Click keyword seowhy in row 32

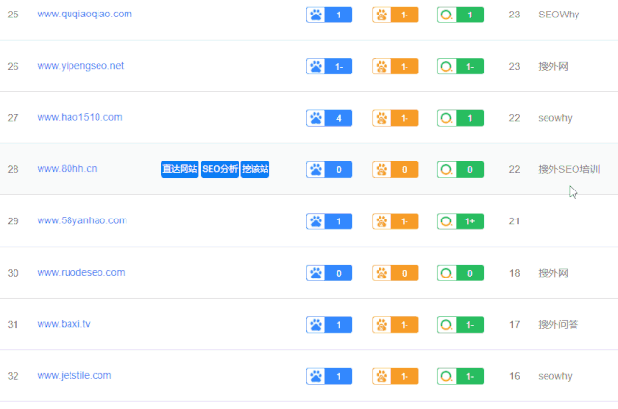tap(555, 376)
